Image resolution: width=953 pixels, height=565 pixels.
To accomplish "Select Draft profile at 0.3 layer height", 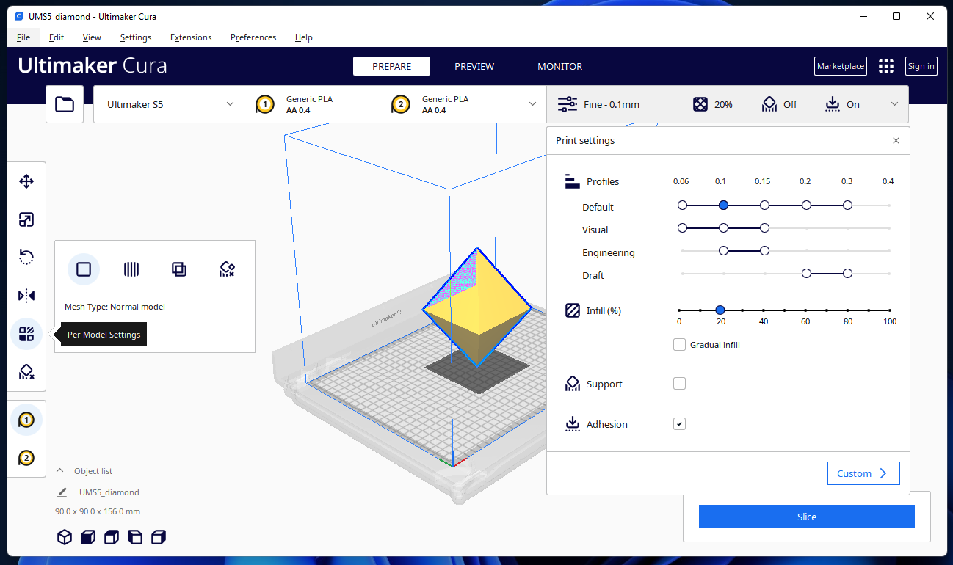I will click(x=847, y=274).
